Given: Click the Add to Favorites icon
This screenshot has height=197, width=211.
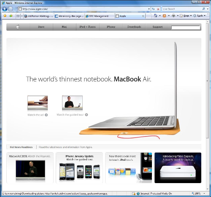Looking at the screenshot, I should point(11,16).
